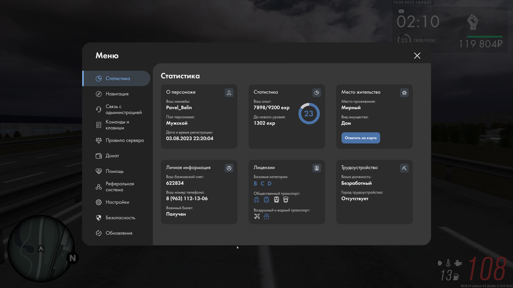Click the gear icon beside Настройки

(x=99, y=202)
